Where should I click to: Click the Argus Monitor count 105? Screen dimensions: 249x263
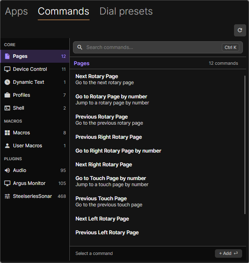tap(62, 183)
